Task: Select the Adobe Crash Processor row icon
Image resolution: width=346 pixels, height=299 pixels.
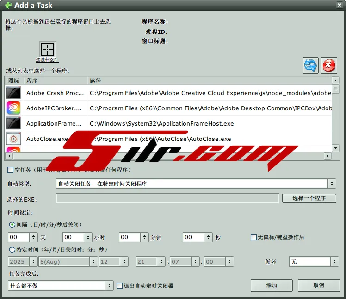Action: 13,93
